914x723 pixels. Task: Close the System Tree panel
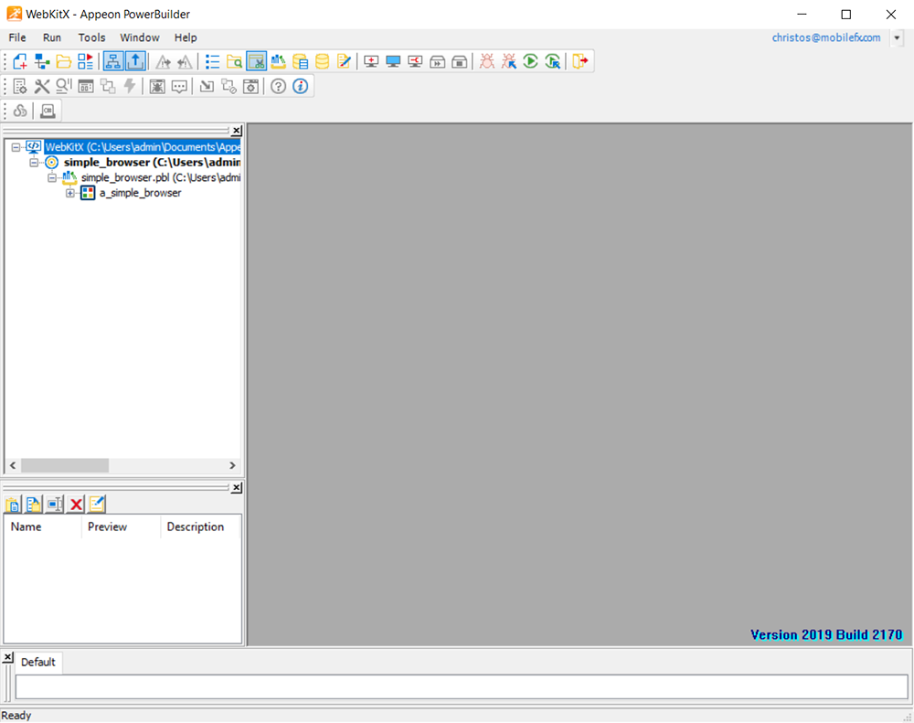point(237,131)
